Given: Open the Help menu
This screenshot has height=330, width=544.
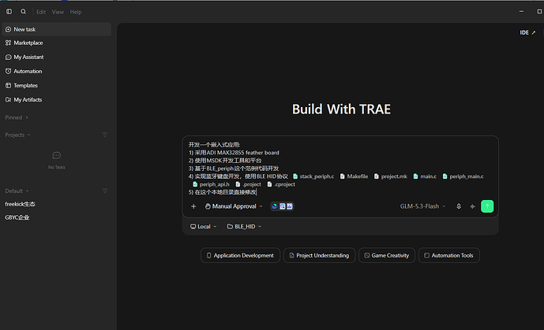Looking at the screenshot, I should pyautogui.click(x=76, y=12).
